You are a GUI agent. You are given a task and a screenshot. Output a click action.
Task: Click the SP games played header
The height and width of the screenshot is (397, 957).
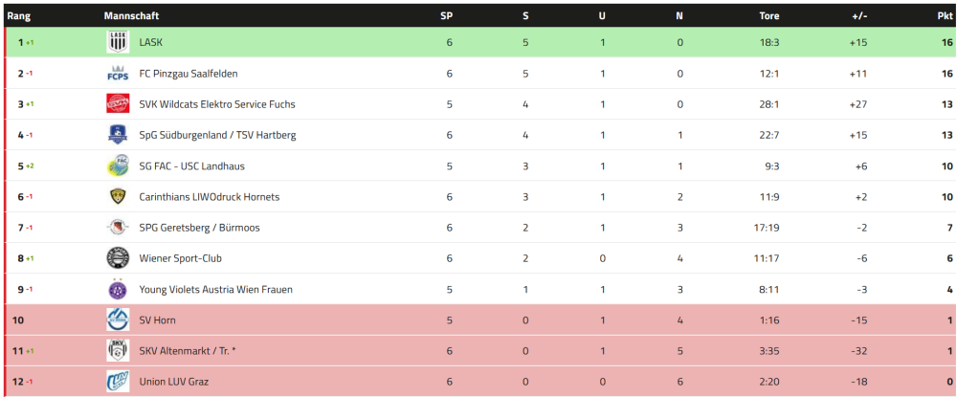click(446, 16)
